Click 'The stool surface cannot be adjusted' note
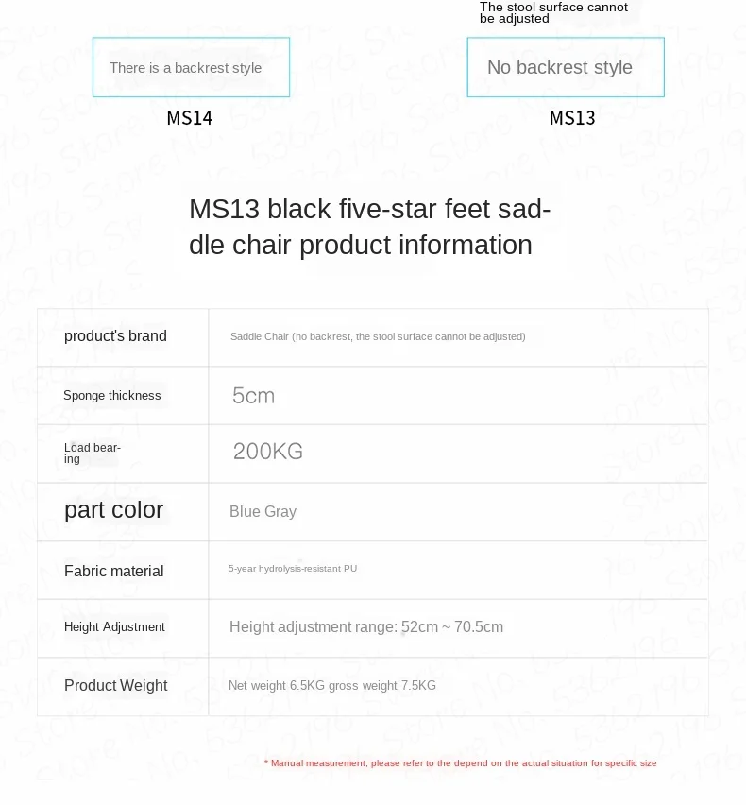The image size is (746, 805). [x=553, y=12]
